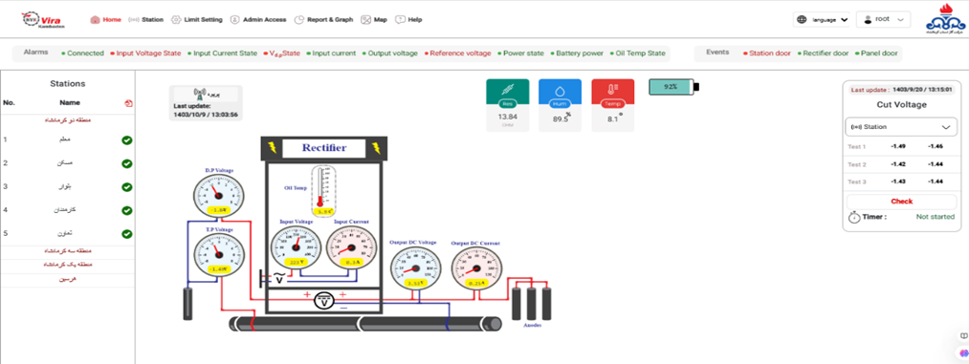
Task: Toggle the green check for station 1
Action: point(126,140)
